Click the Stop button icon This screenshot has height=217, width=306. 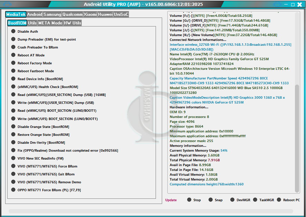click(x=189, y=200)
